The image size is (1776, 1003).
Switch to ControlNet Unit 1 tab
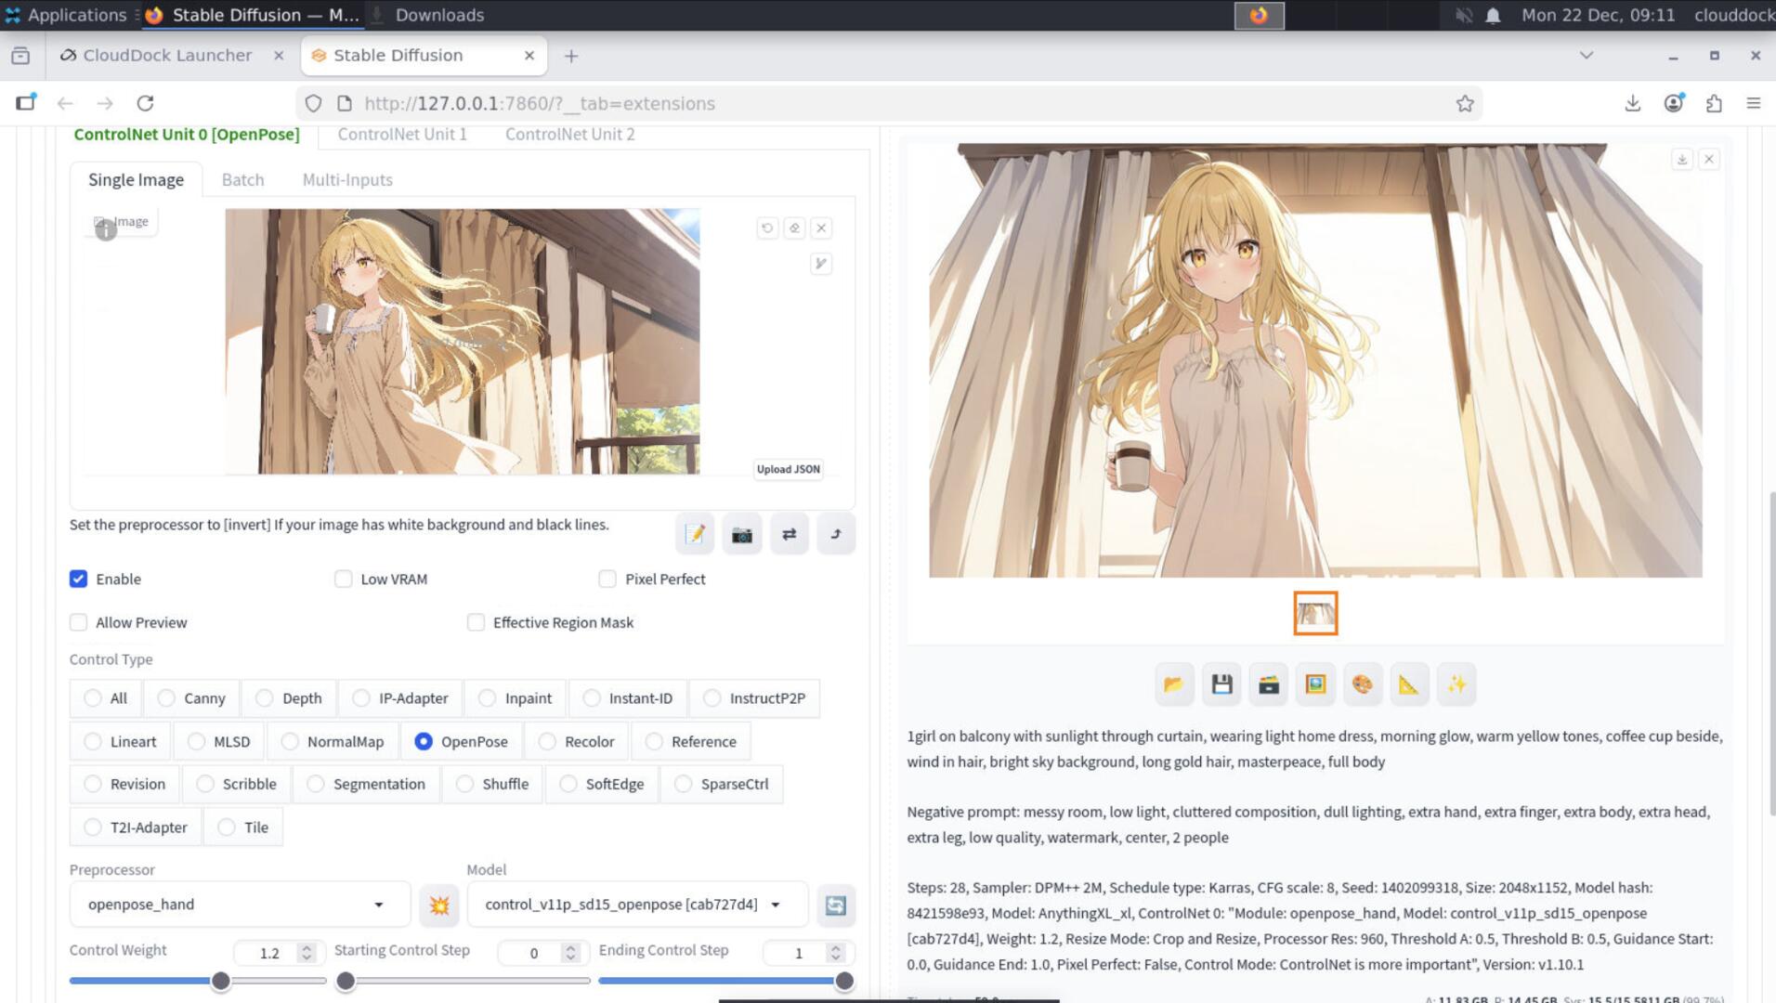coord(402,134)
